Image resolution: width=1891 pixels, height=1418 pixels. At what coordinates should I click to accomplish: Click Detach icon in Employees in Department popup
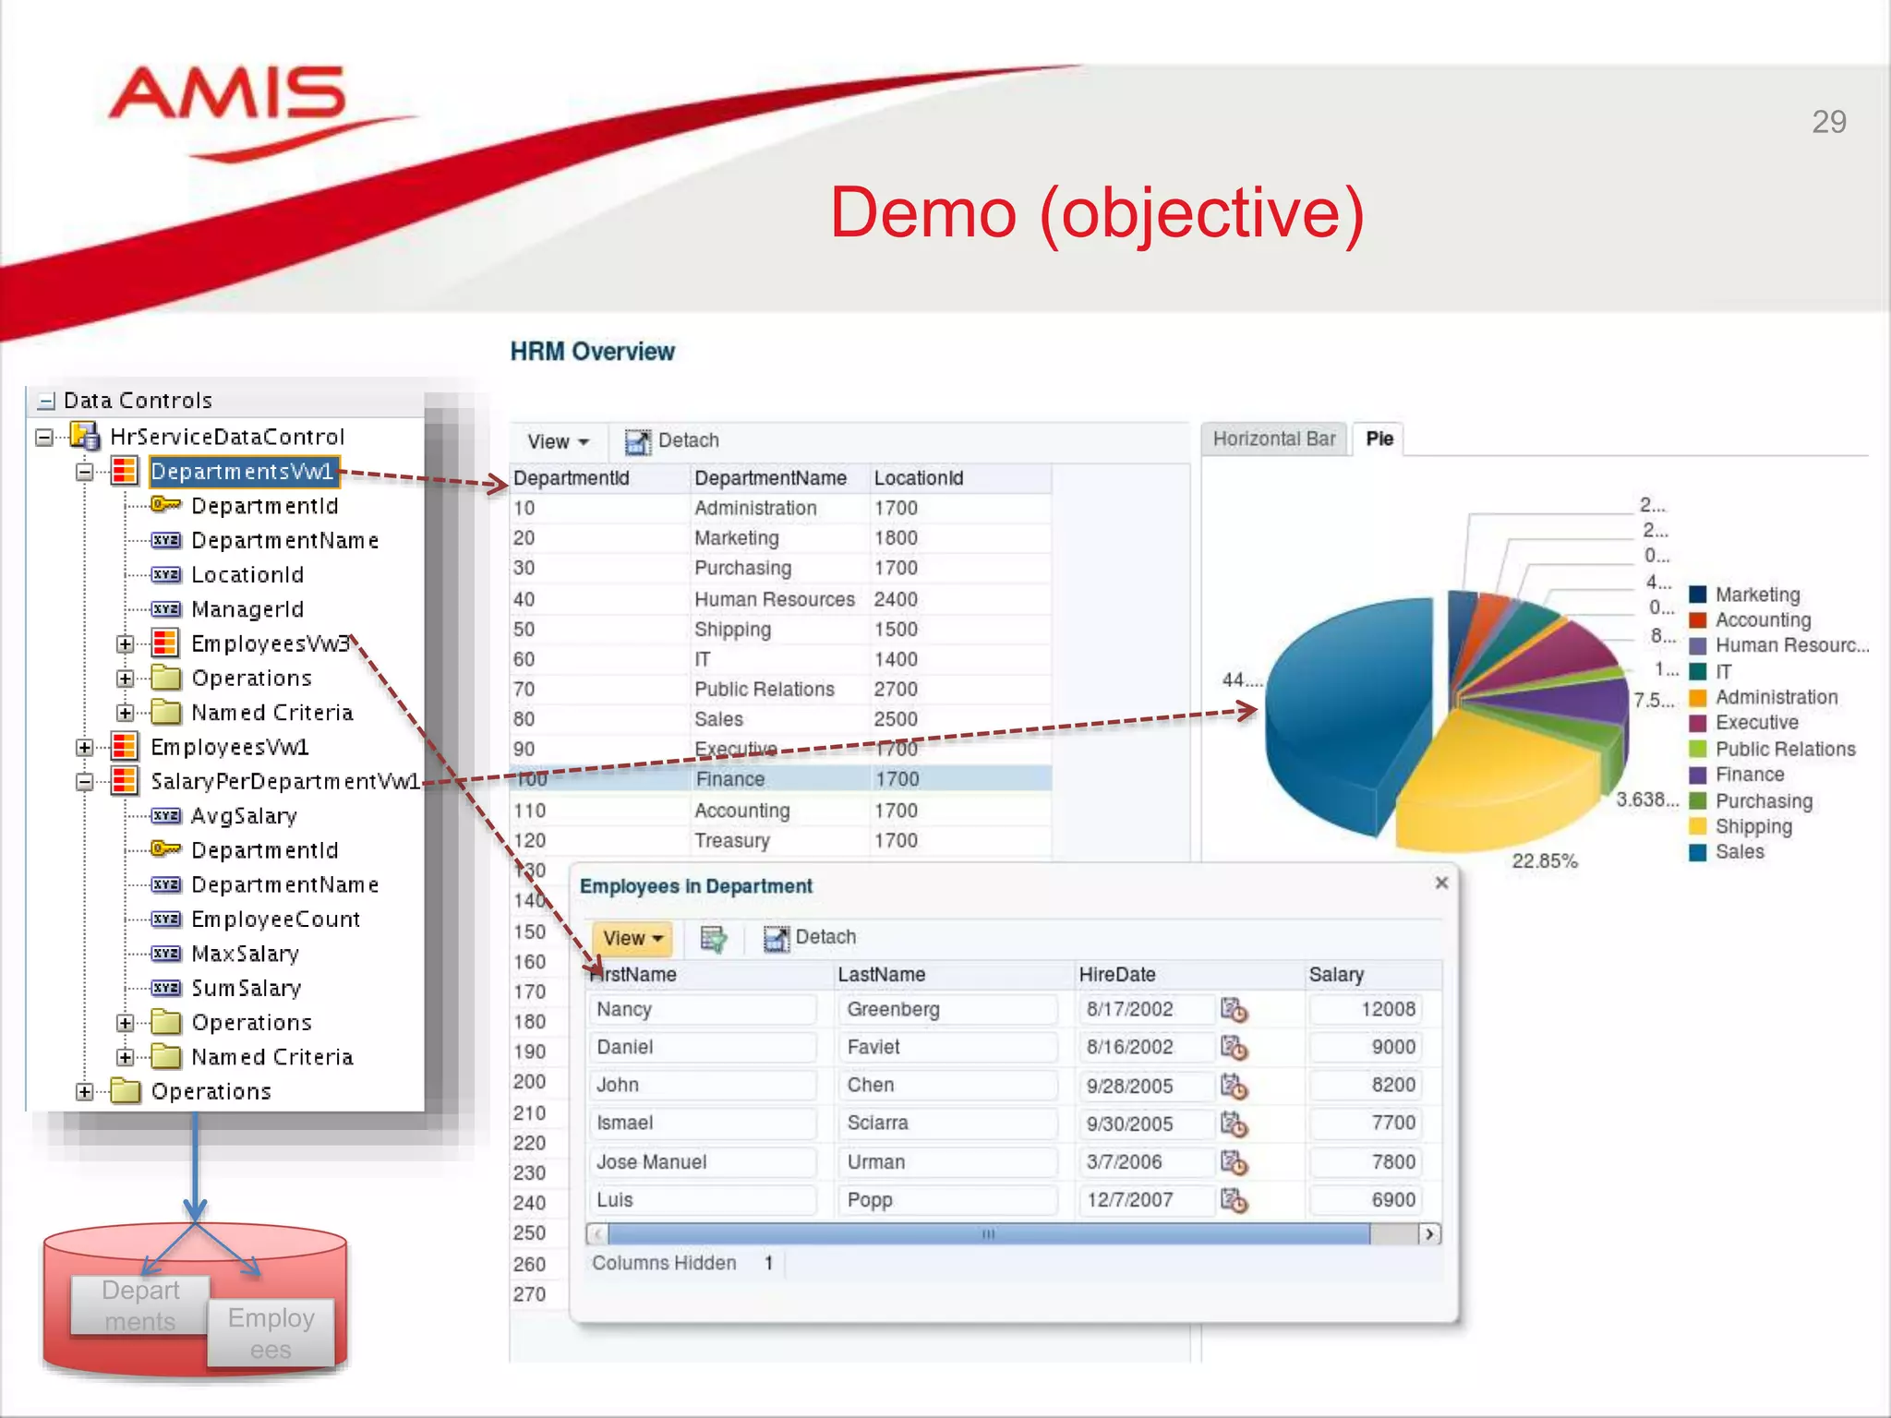click(777, 938)
